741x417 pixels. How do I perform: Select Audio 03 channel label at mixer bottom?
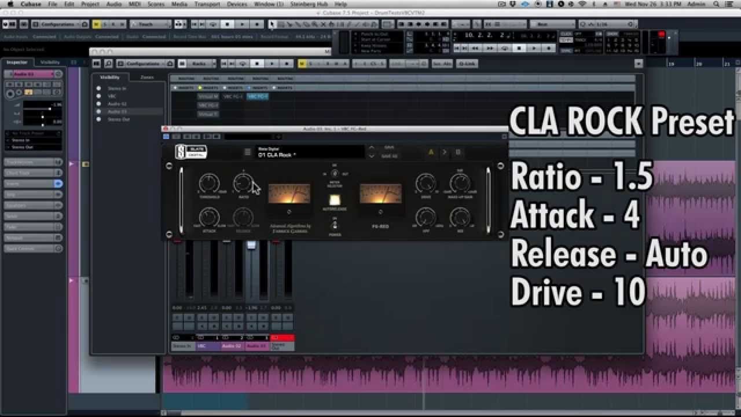coord(257,346)
